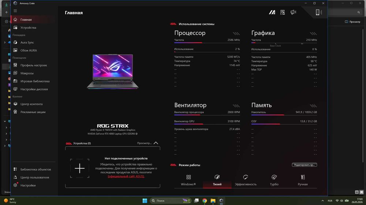The width and height of the screenshot is (366, 205).
Task: Click the Библиотека объектов icon
Action: click(x=15, y=169)
